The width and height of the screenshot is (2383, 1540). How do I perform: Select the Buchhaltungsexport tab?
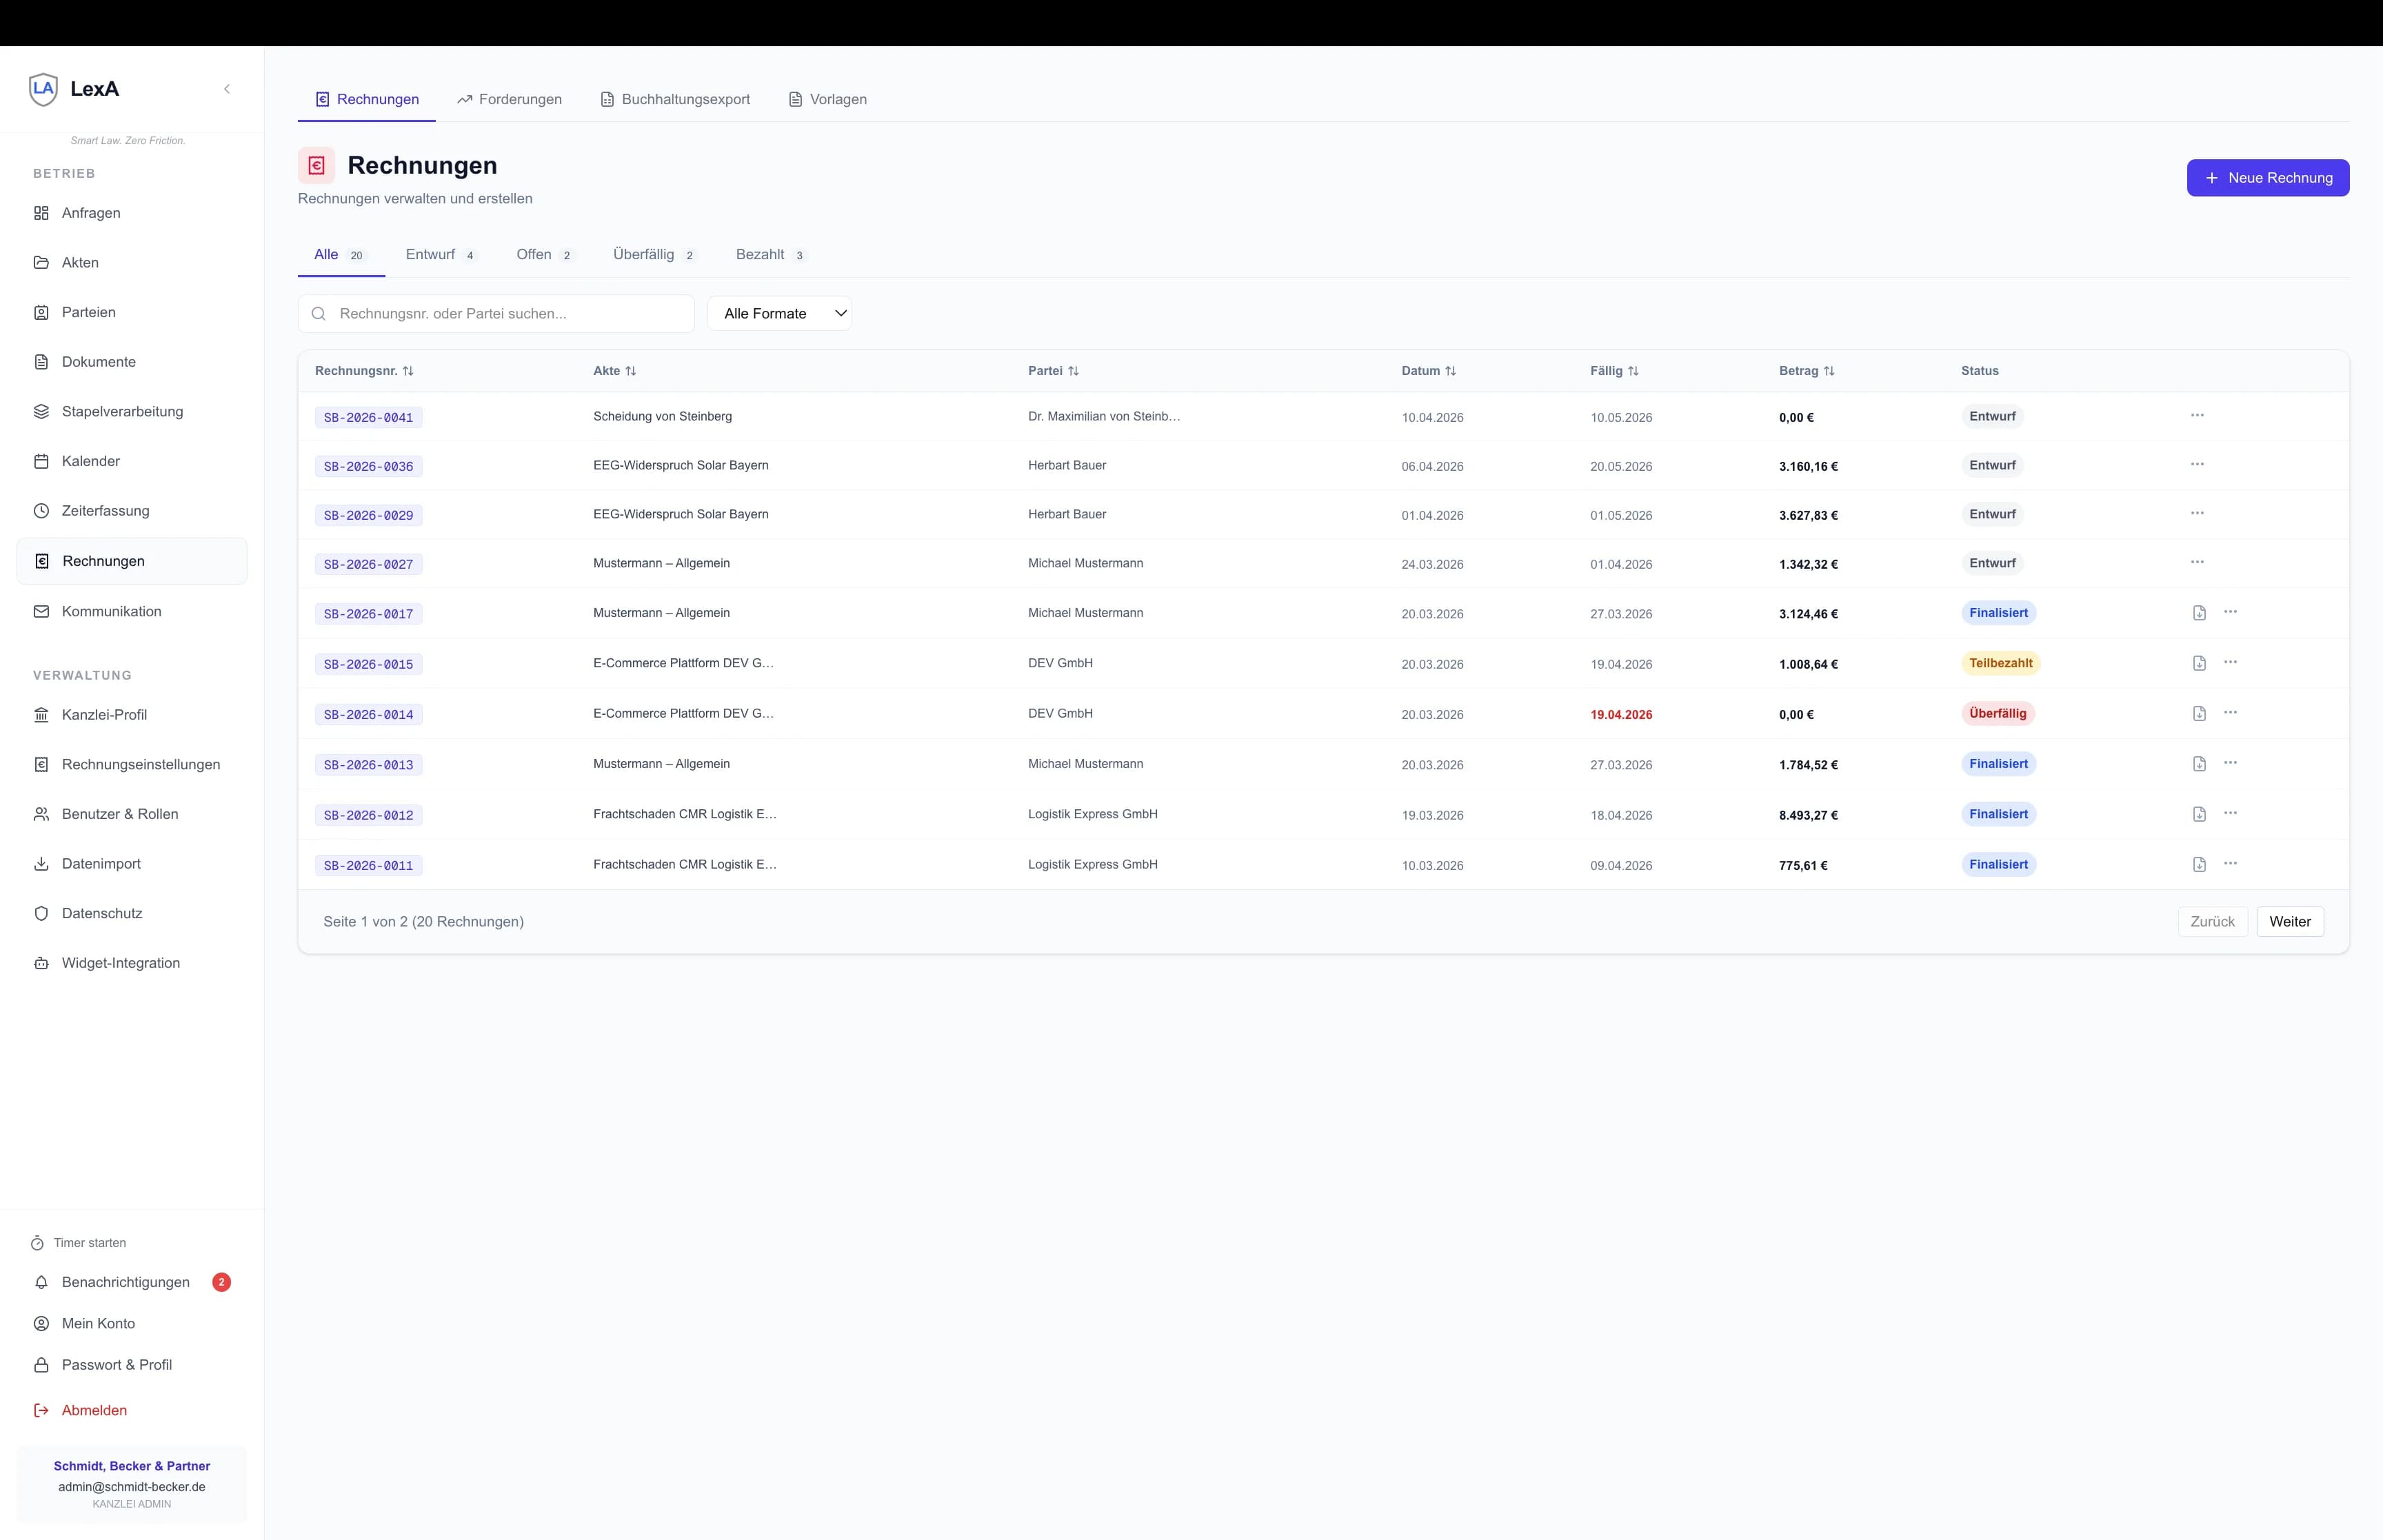click(x=675, y=99)
